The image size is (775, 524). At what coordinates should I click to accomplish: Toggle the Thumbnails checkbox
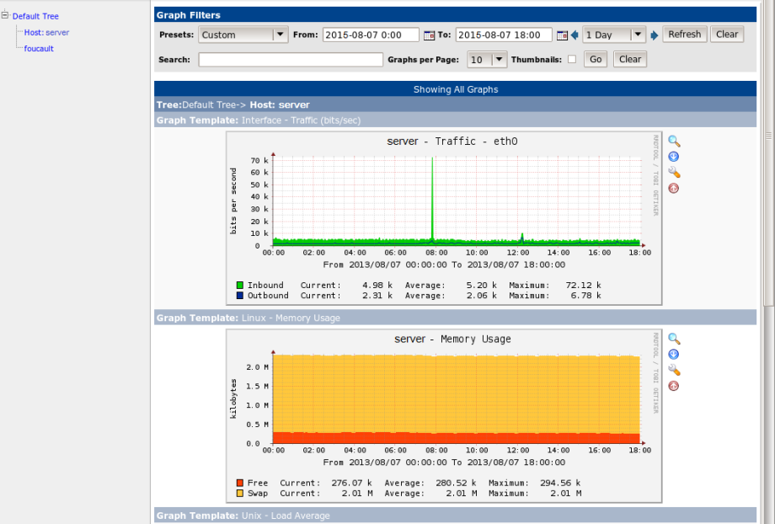pyautogui.click(x=572, y=59)
